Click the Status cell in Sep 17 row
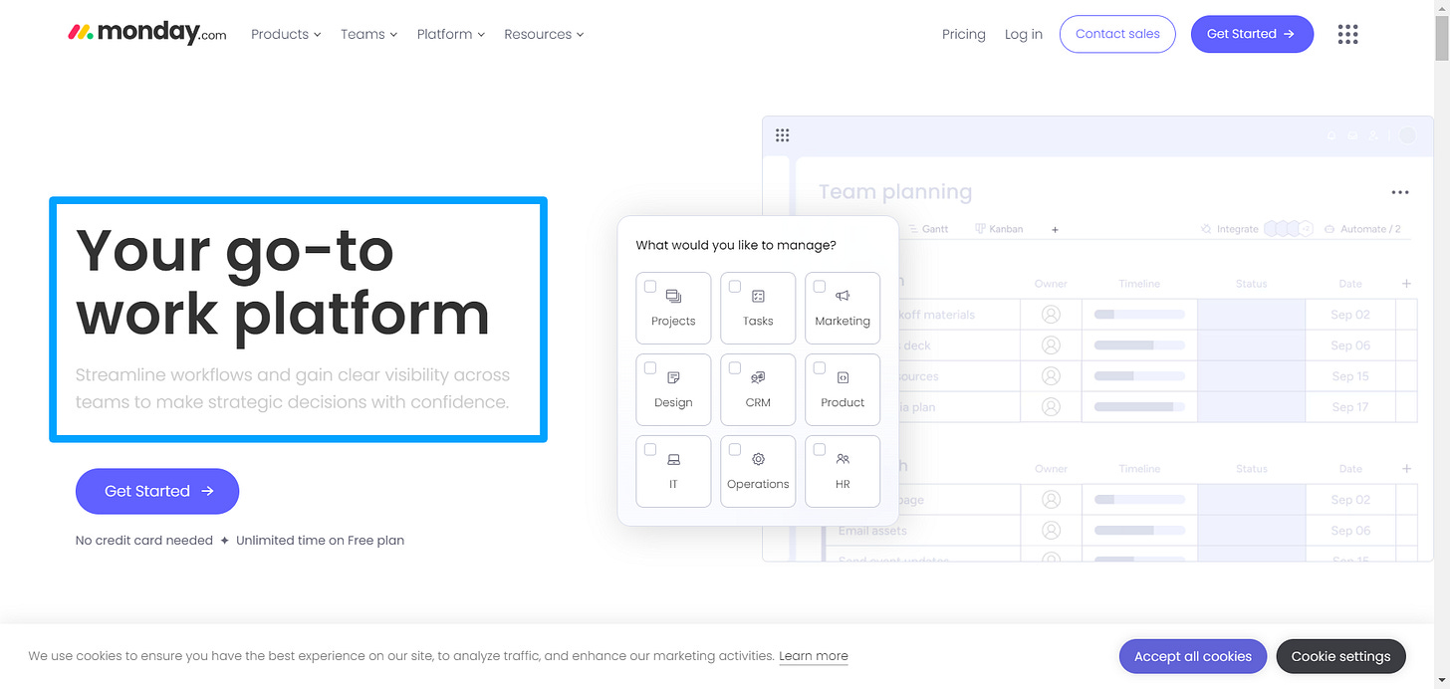1450x689 pixels. 1251,407
